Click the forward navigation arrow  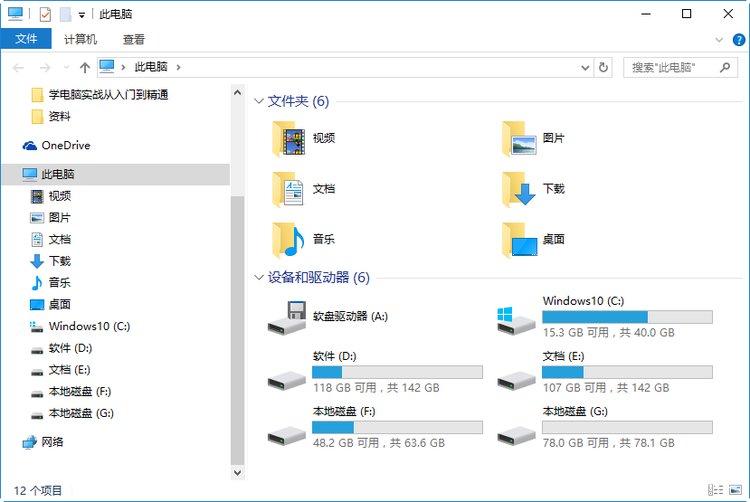(45, 68)
